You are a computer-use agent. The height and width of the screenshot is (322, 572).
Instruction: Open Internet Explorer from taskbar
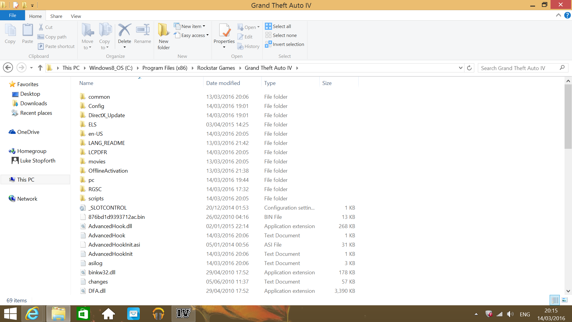click(x=32, y=314)
